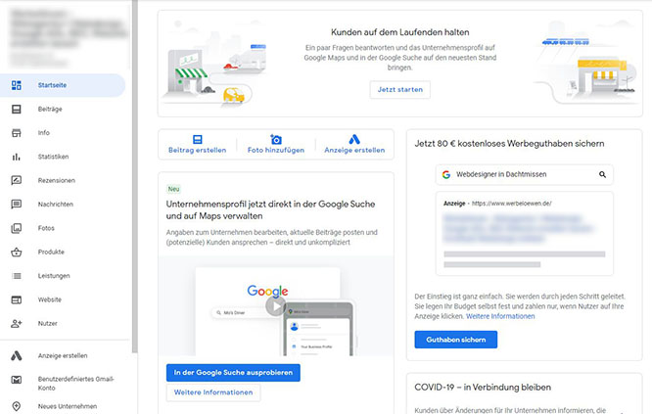Click the Rezensionen review icon
Image resolution: width=652 pixels, height=414 pixels.
pos(17,180)
